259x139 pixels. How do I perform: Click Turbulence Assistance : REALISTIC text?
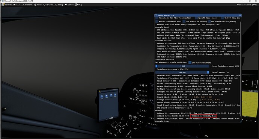(x=173, y=69)
